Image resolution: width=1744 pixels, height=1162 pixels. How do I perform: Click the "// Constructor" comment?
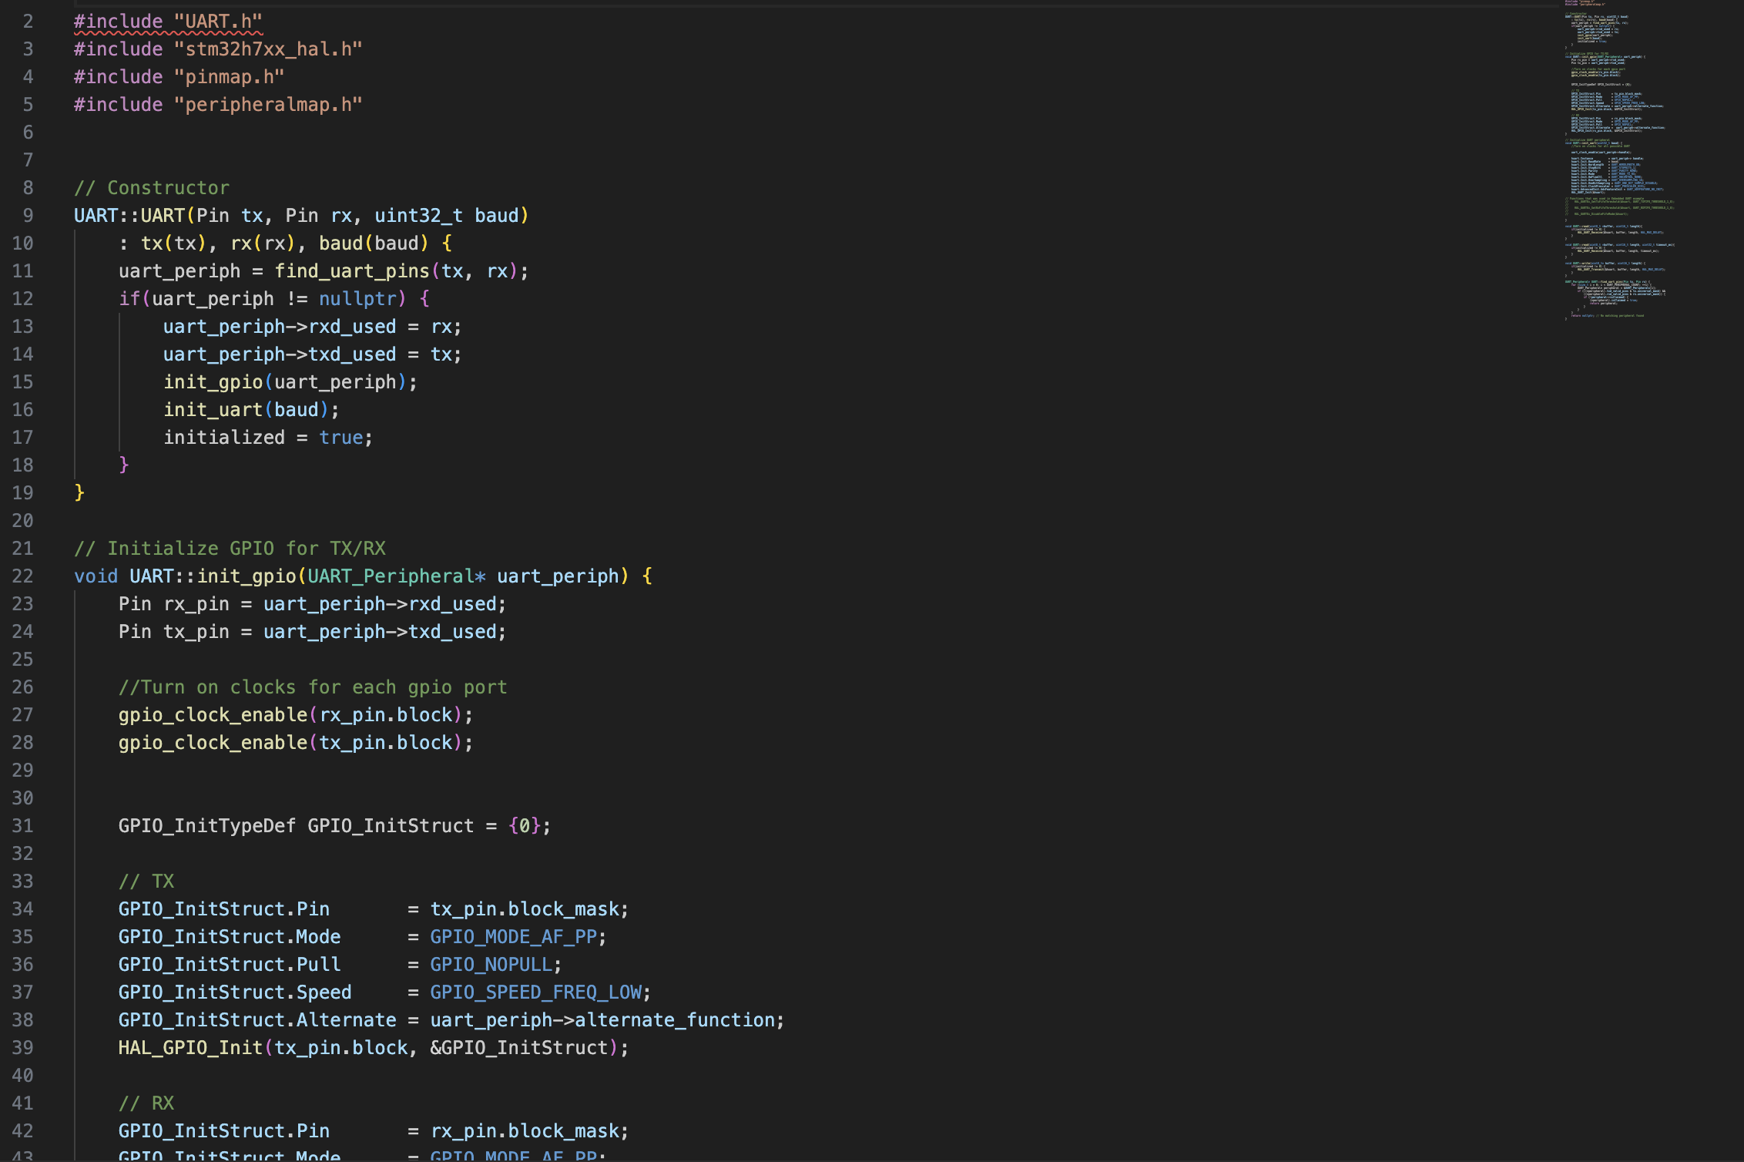click(x=152, y=188)
